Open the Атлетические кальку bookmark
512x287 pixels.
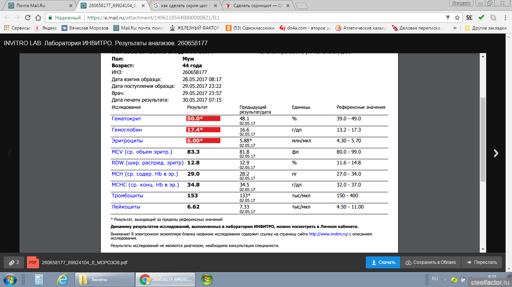point(361,28)
